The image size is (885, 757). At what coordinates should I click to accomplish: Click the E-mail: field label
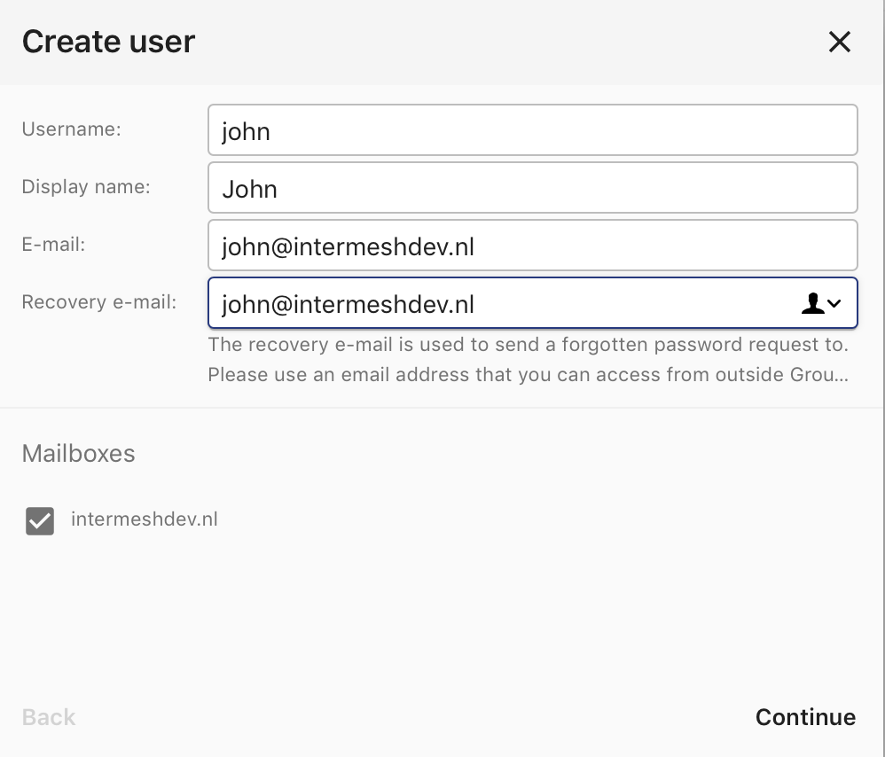point(53,245)
